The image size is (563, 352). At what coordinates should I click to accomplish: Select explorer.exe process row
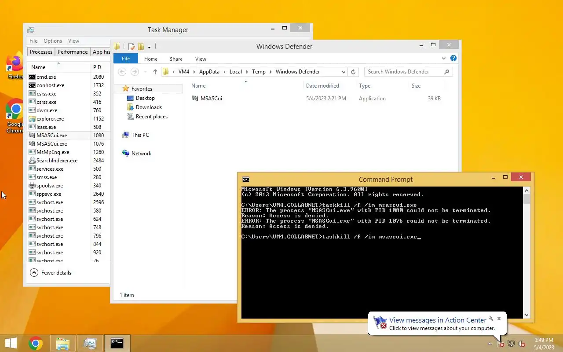pos(69,119)
